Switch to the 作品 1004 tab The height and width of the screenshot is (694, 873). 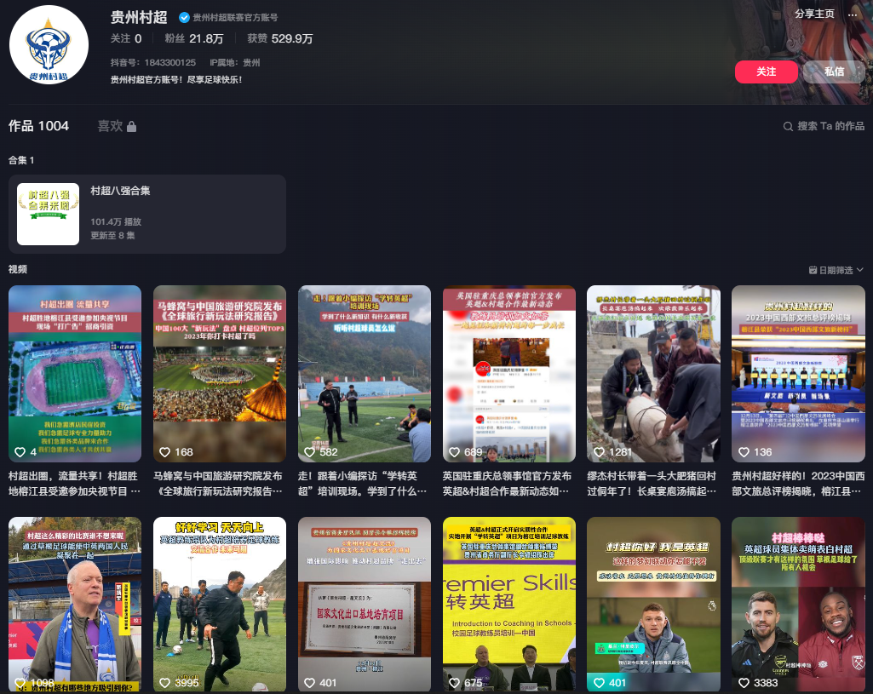(x=38, y=126)
